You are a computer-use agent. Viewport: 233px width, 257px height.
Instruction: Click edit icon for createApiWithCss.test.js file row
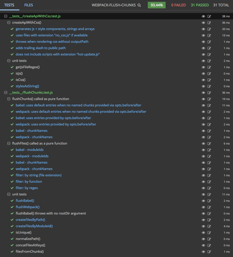pyautogui.click(x=209, y=16)
